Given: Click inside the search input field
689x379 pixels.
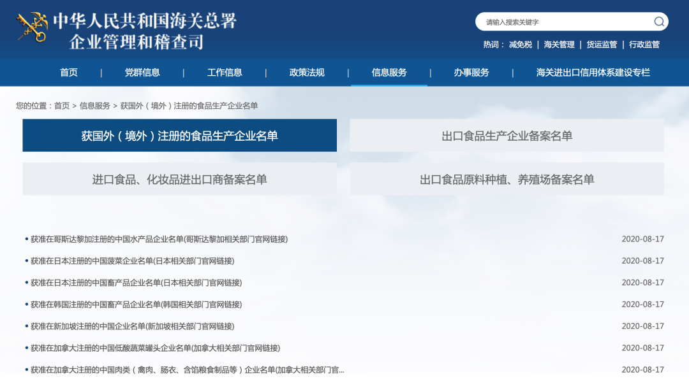Looking at the screenshot, I should pos(561,21).
